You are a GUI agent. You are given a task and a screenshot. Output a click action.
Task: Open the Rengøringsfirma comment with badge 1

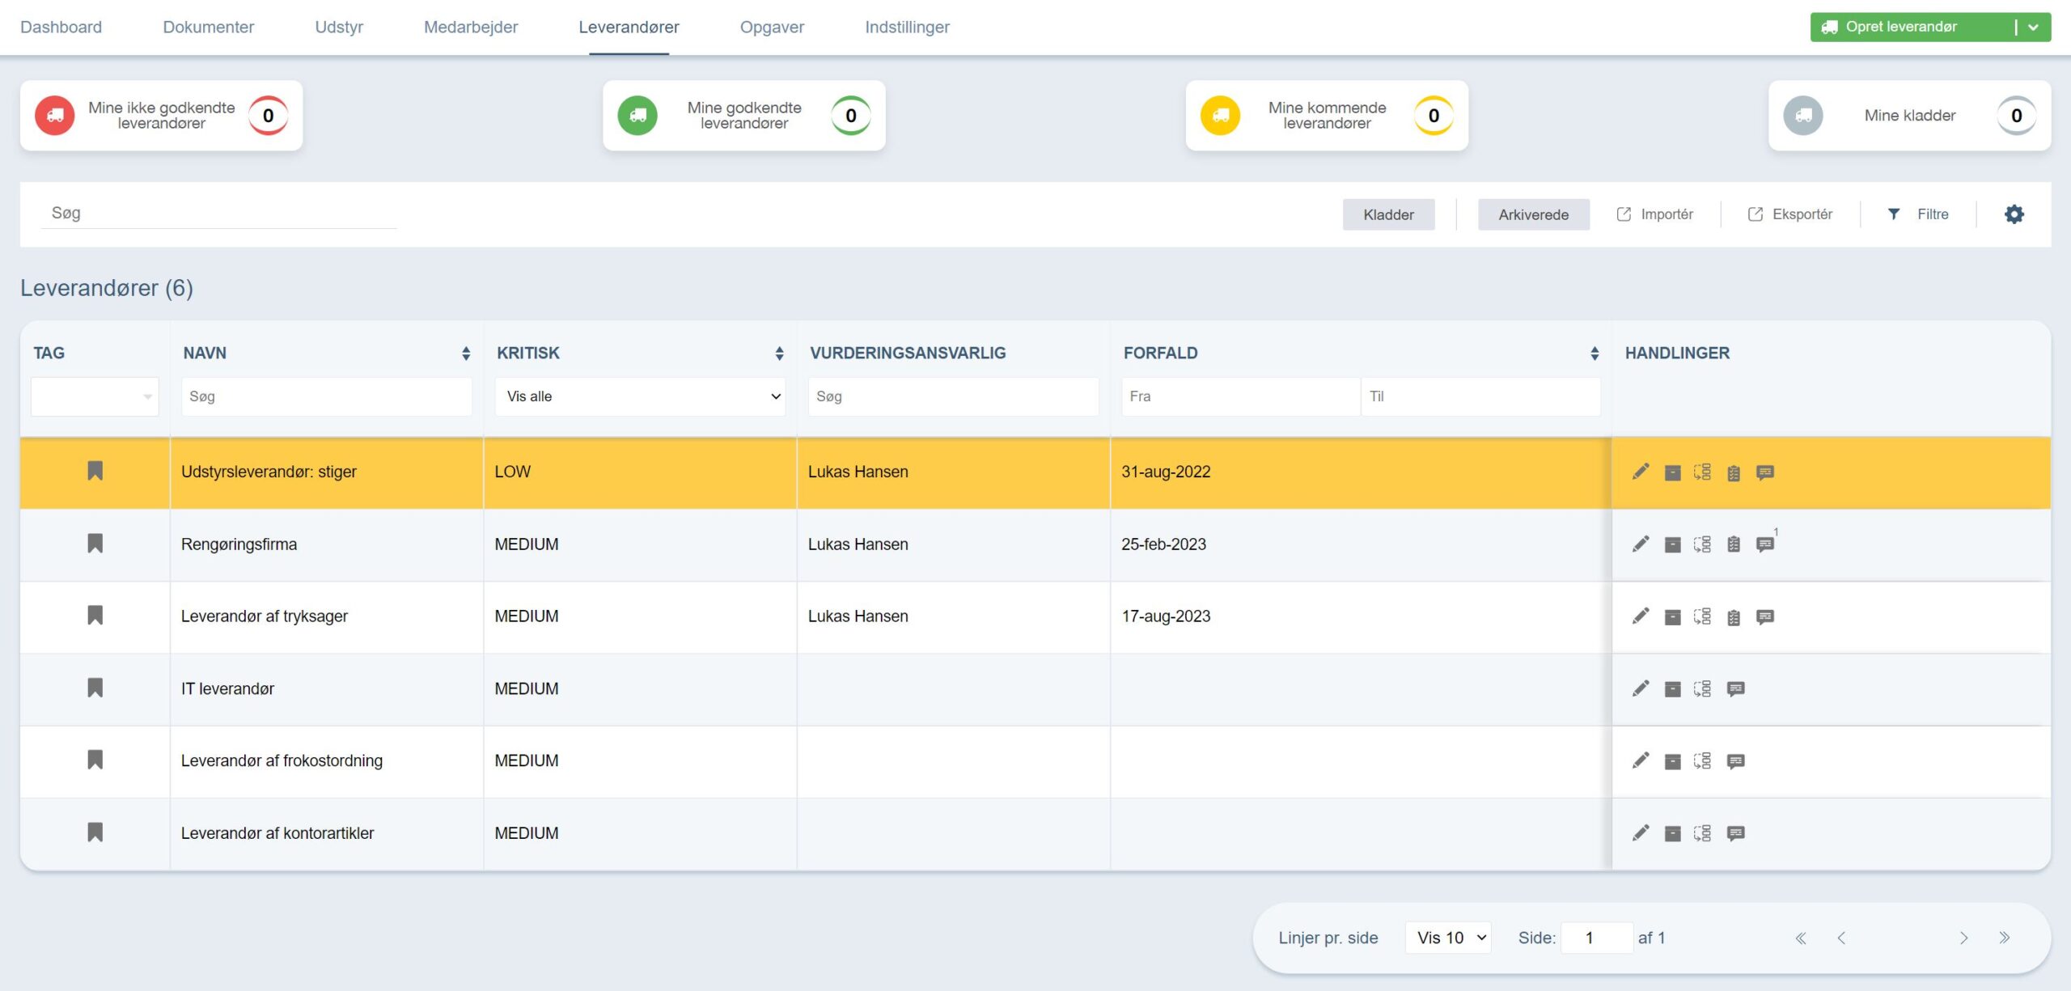[x=1765, y=544]
